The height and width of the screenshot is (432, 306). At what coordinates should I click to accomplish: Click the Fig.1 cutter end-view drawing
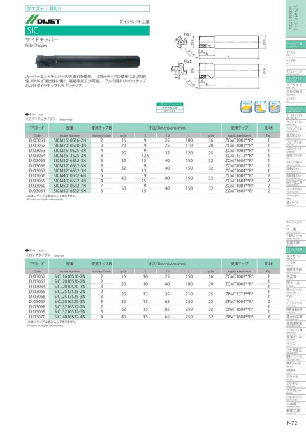point(180,42)
